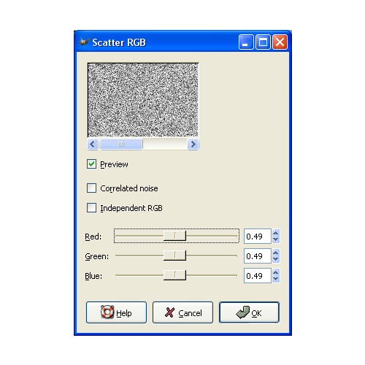
Task: Toggle the Independent RGB checkbox
Action: pyautogui.click(x=91, y=208)
